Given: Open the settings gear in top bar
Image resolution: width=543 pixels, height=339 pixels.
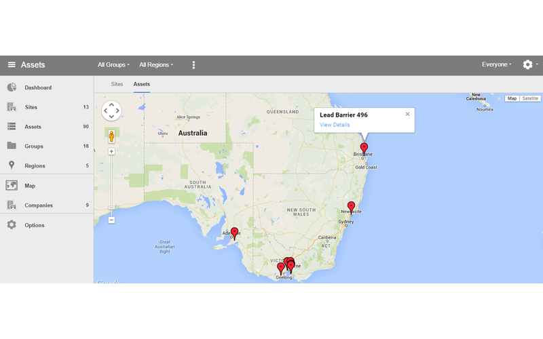Looking at the screenshot, I should tap(528, 64).
